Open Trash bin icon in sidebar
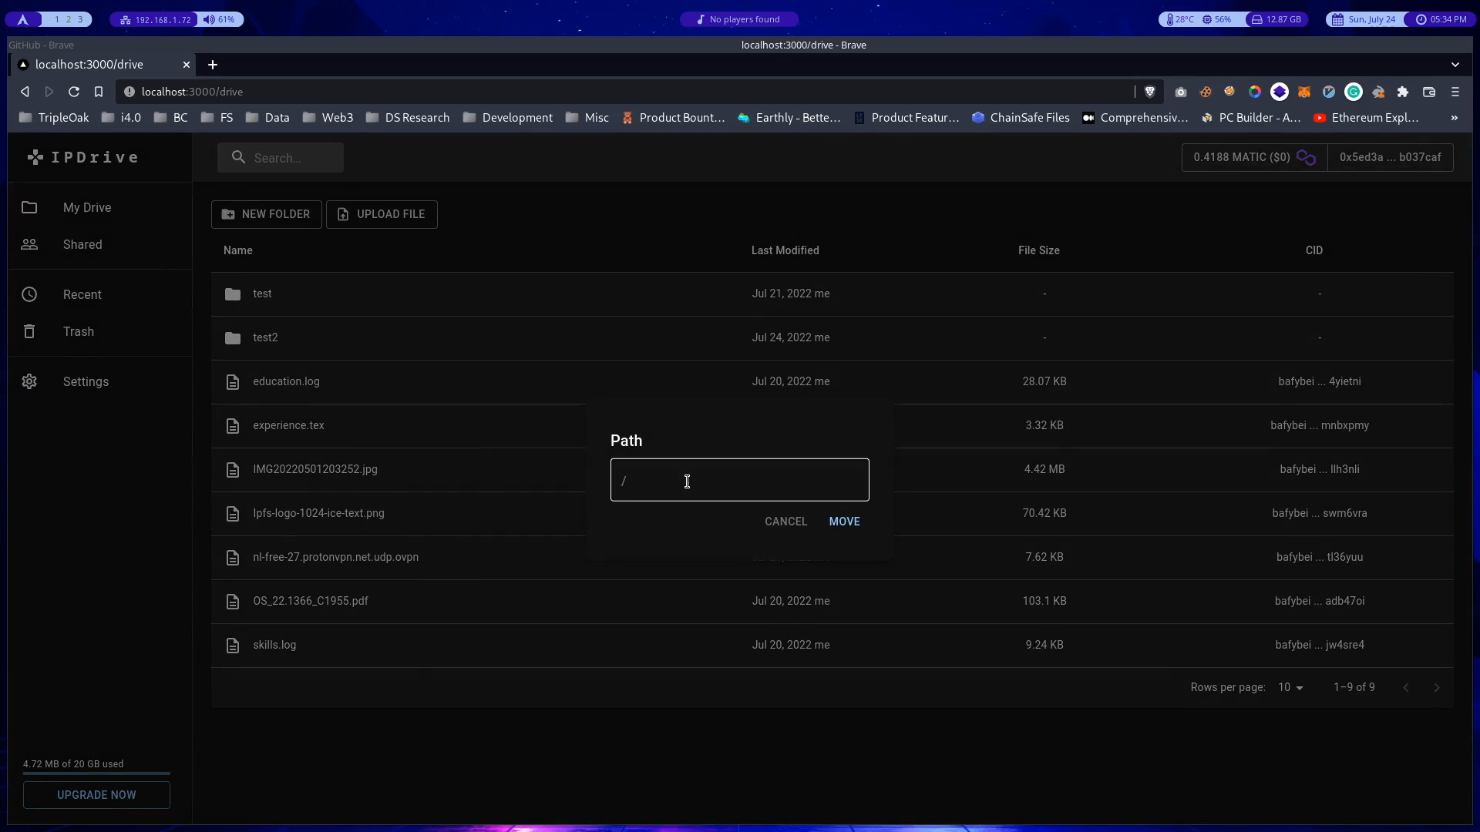 point(29,331)
